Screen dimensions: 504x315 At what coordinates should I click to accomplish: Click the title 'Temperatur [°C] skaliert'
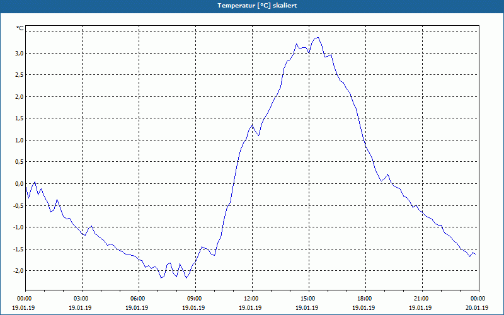[x=257, y=6]
